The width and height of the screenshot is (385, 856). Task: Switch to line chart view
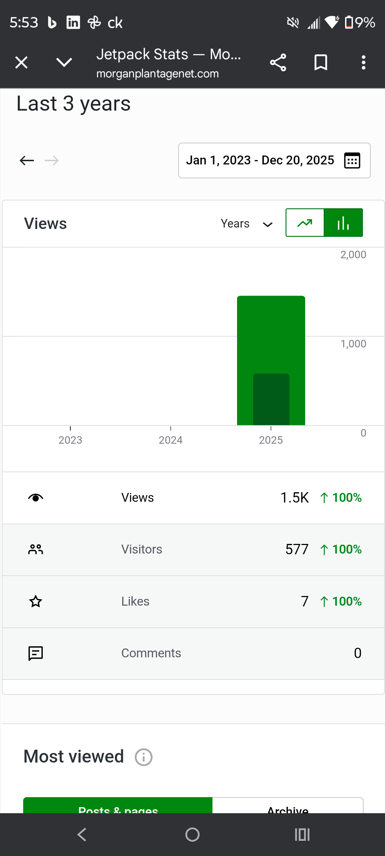(305, 223)
